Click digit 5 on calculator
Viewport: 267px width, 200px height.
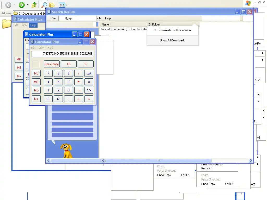58,82
